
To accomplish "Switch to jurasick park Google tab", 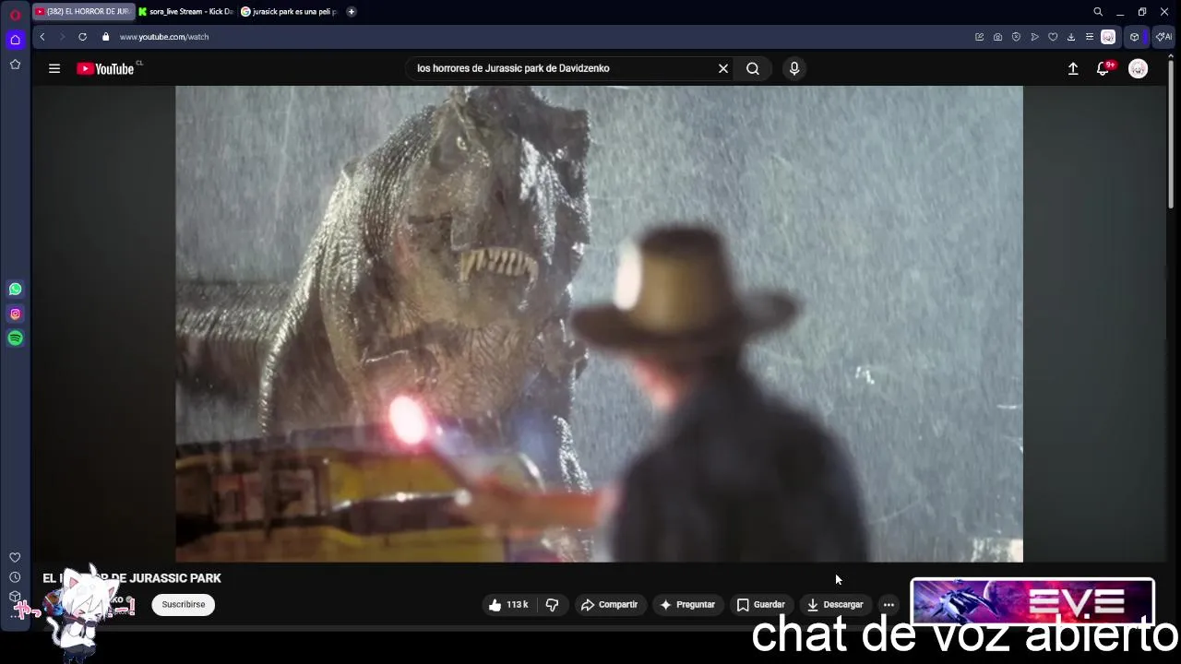I will pos(289,12).
